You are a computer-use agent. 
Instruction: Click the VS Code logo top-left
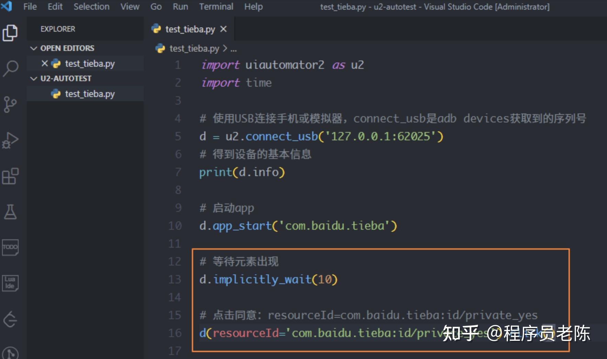pyautogui.click(x=7, y=6)
